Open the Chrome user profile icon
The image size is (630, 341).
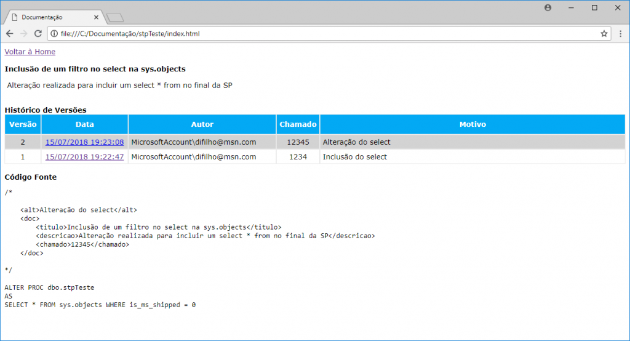[548, 7]
